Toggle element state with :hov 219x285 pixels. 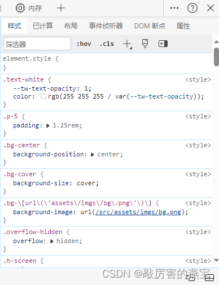[84, 44]
